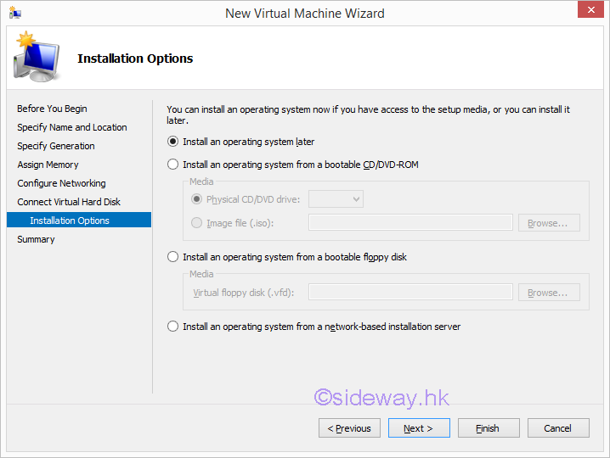Switch to Assign Memory page
The height and width of the screenshot is (458, 610).
click(48, 165)
